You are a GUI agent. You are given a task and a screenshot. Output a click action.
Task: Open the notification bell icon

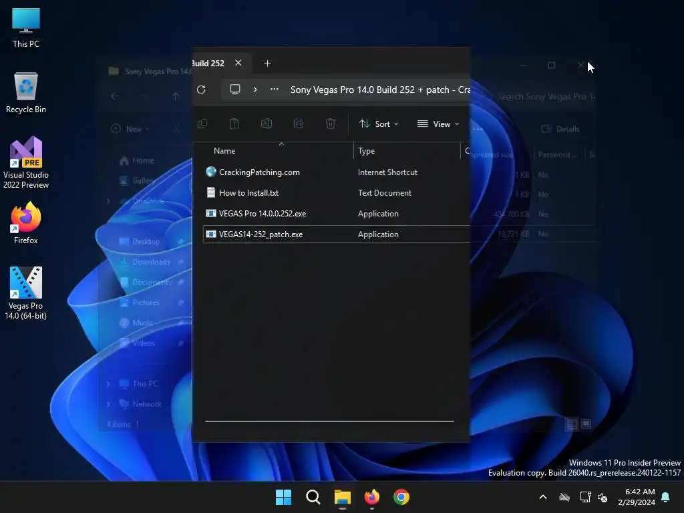point(666,497)
